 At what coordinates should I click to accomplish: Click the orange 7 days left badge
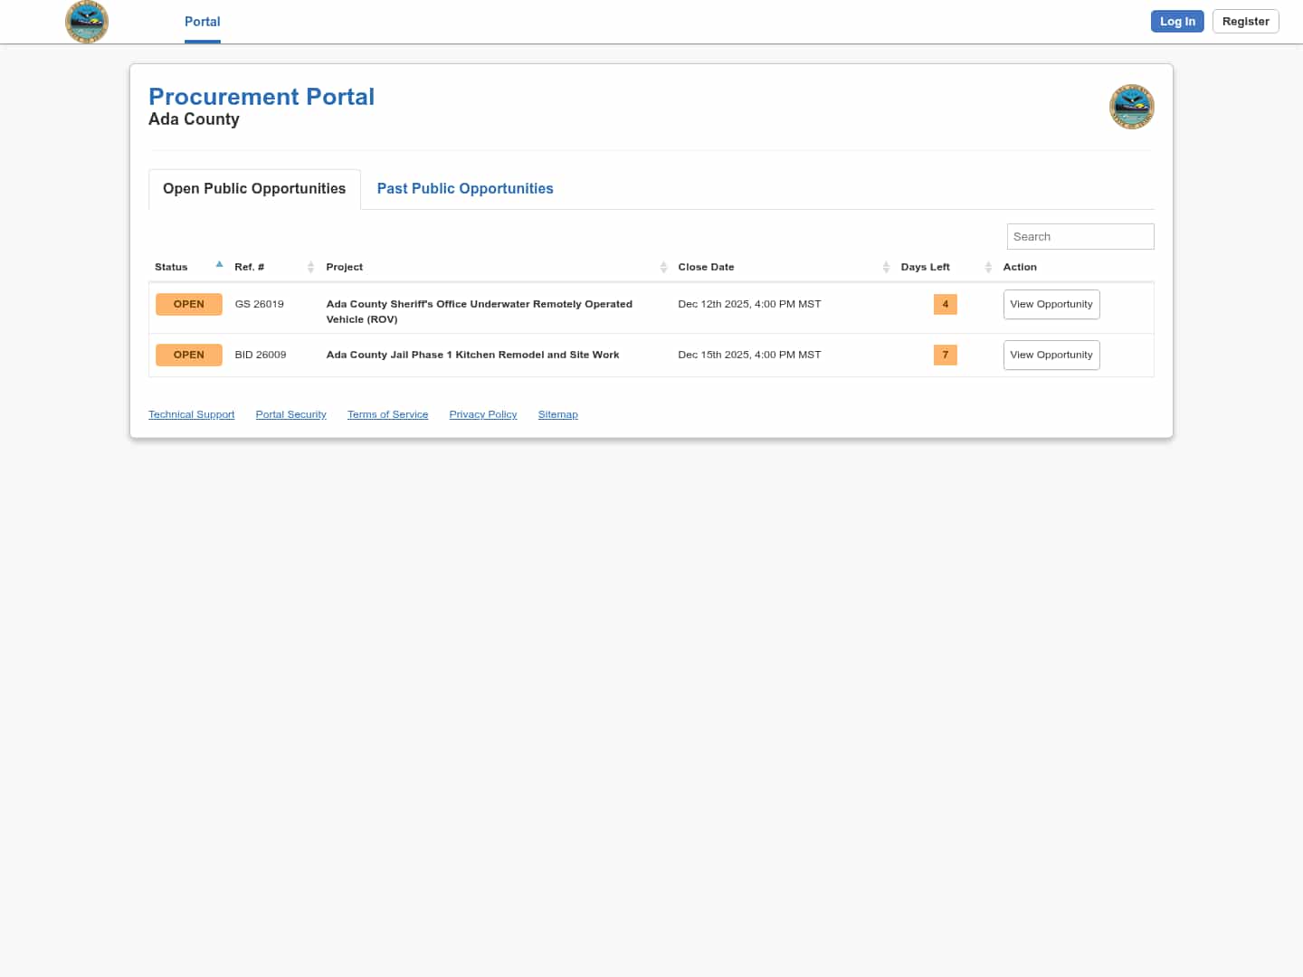tap(945, 355)
